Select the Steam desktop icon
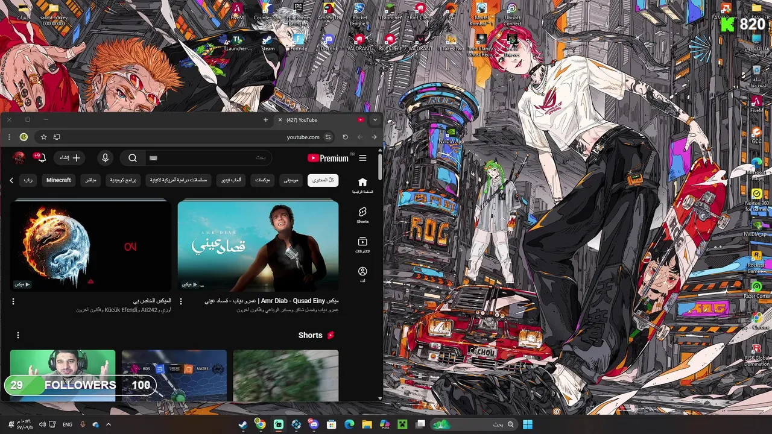Screen dimensions: 772x434 click(268, 42)
